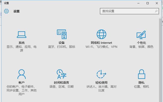Screen dimensions: 163x102
Task: Minimize the 设置 window
Action: [138, 3]
